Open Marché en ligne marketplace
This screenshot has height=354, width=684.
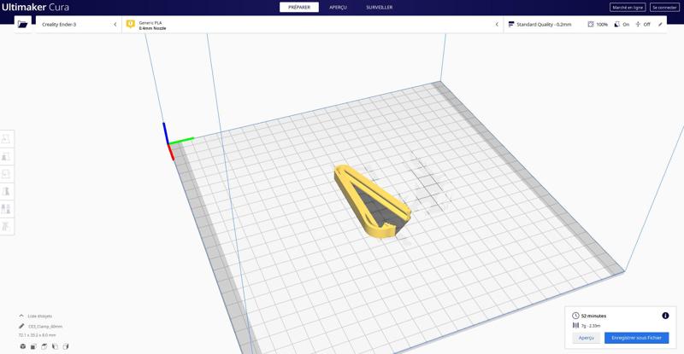[628, 8]
